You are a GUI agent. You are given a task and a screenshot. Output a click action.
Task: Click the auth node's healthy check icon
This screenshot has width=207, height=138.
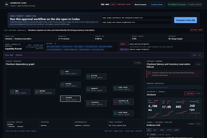pos(63,72)
